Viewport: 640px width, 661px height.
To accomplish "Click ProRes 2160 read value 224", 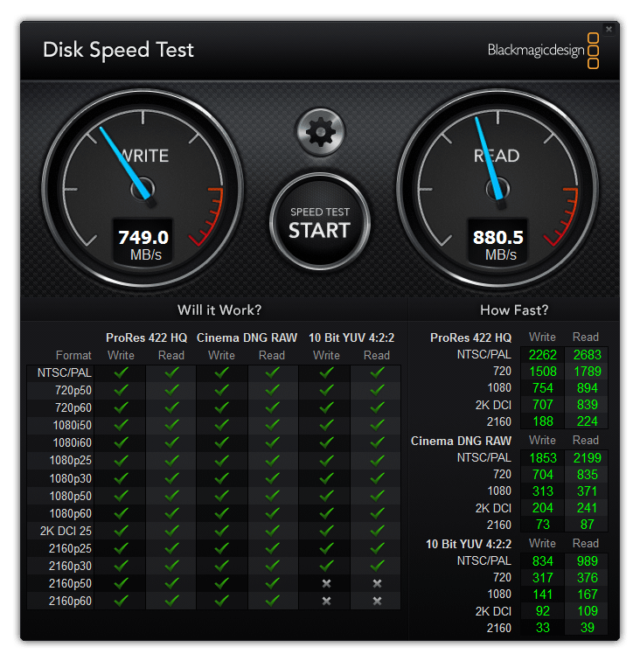I will 587,421.
